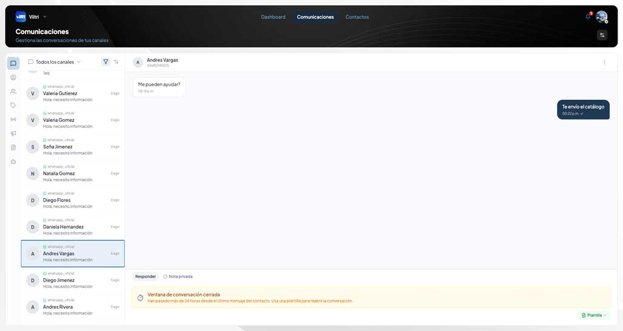623x331 pixels.
Task: Click Andres Vargas avatar in chat header
Action: tap(138, 62)
